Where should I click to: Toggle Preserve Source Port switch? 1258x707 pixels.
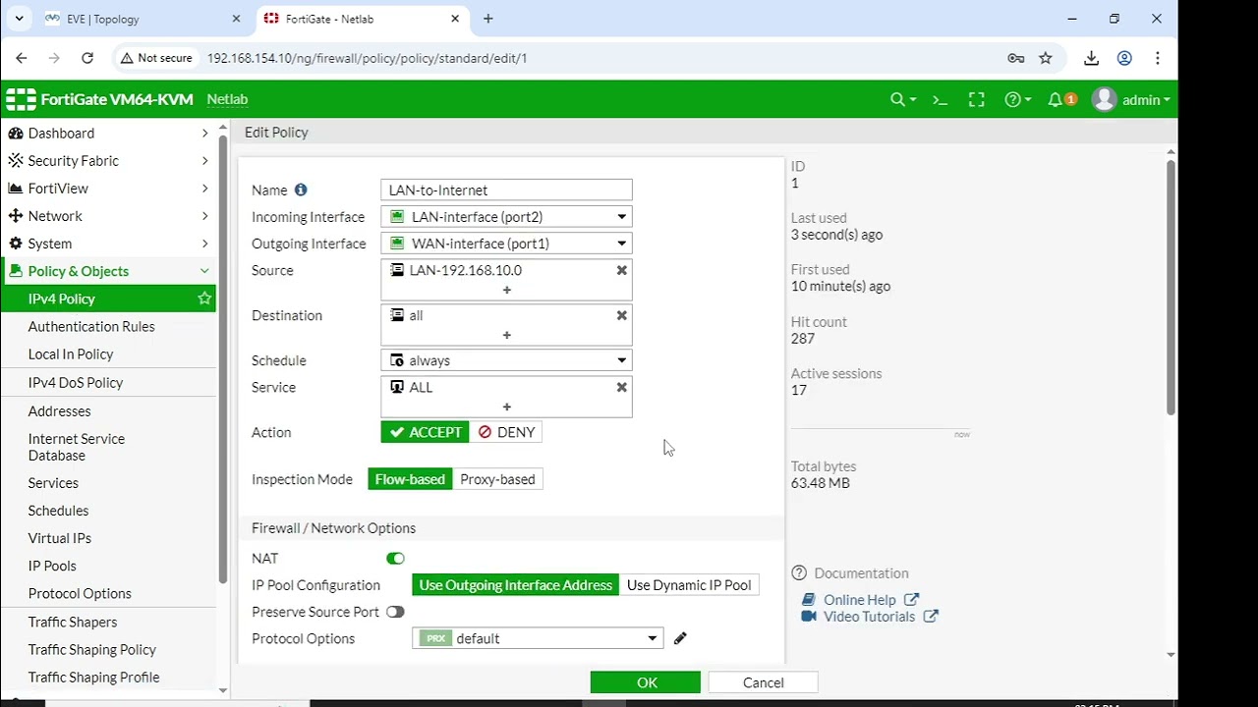coord(395,612)
